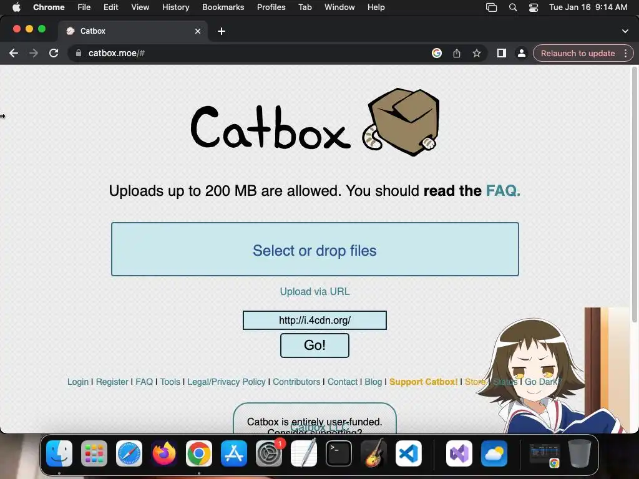Click the page vertical scrollbar

pos(634,195)
